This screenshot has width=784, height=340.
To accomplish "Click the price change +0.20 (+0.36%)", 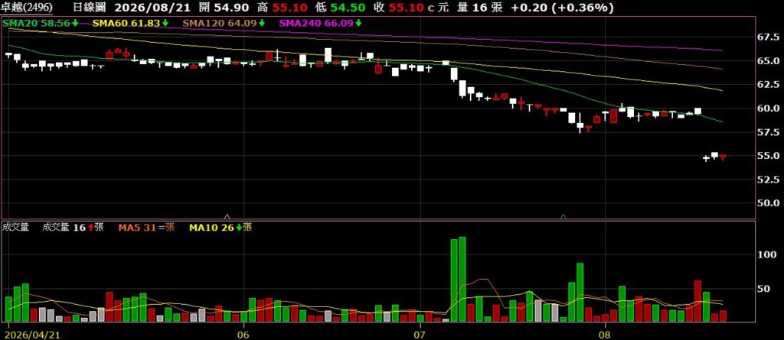I will pos(562,8).
